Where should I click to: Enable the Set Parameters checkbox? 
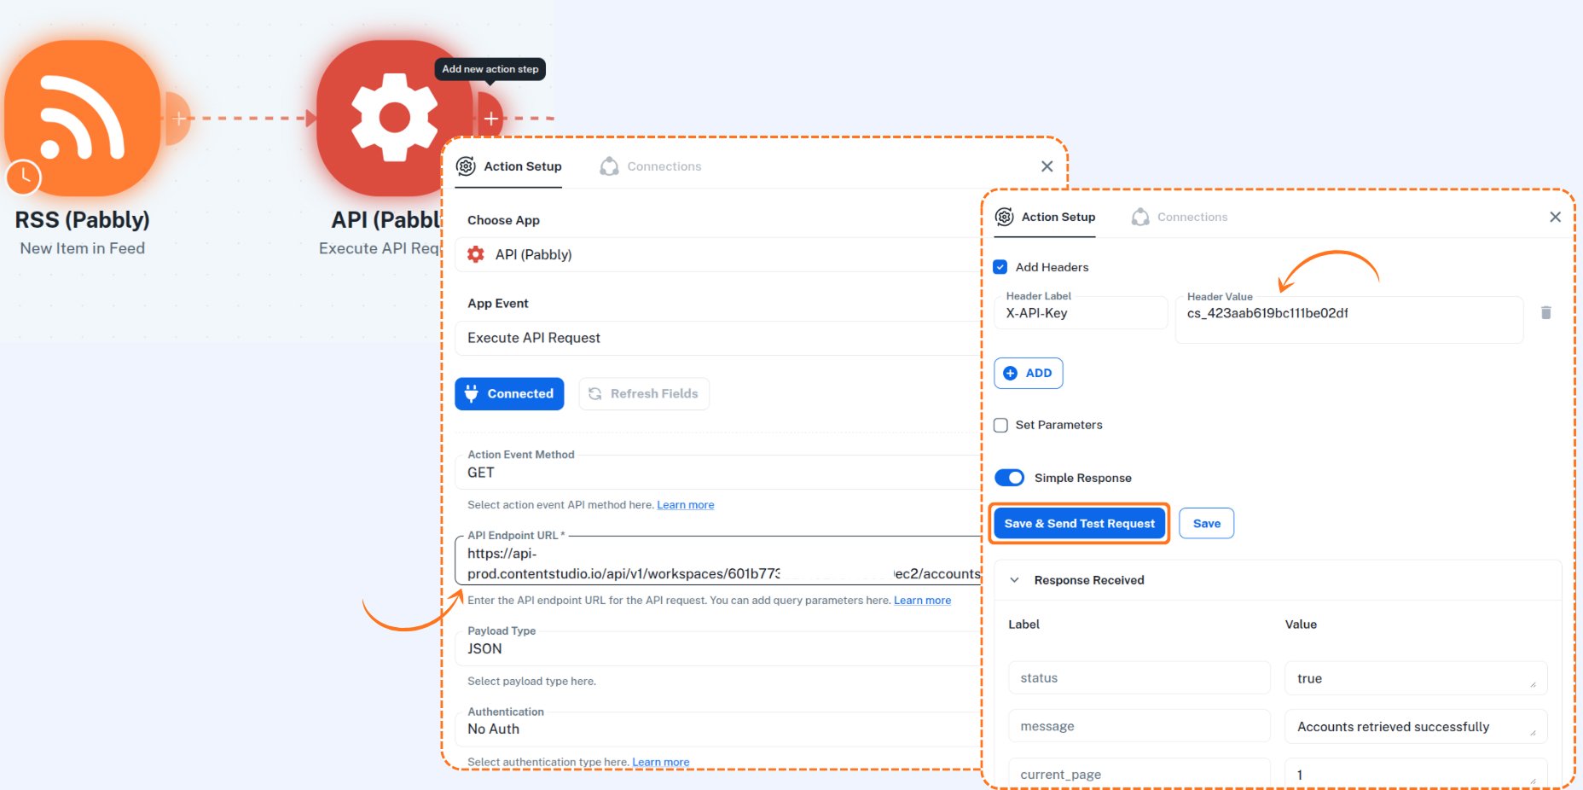coord(1000,425)
